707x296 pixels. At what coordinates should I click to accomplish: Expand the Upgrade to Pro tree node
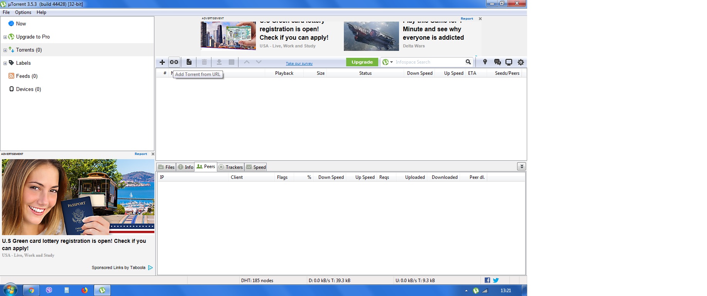5,37
